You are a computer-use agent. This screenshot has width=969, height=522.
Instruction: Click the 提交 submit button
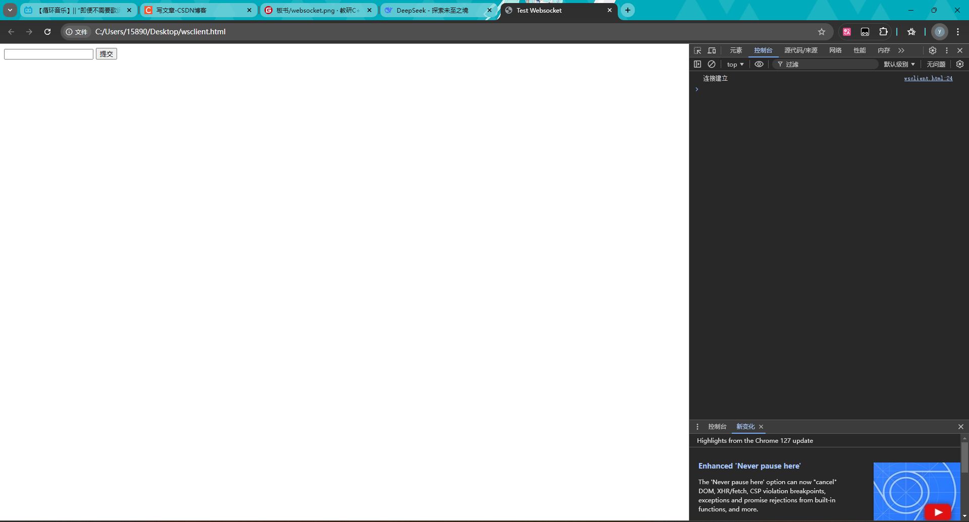(106, 54)
